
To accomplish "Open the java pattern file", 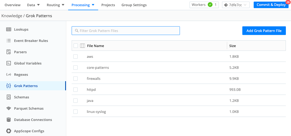I will (90, 101).
